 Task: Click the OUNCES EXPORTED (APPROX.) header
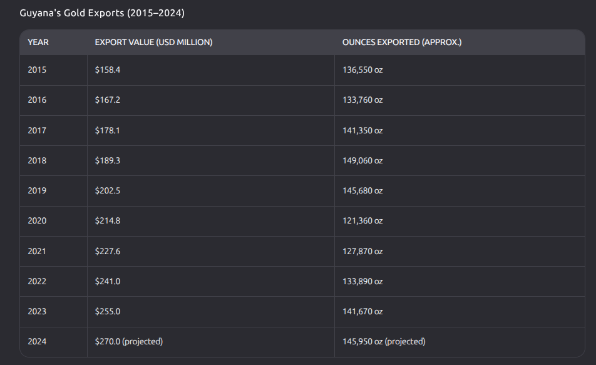tap(401, 43)
